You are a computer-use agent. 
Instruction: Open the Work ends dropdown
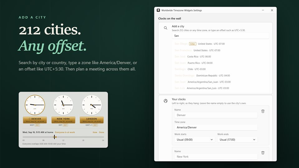click(x=237, y=140)
